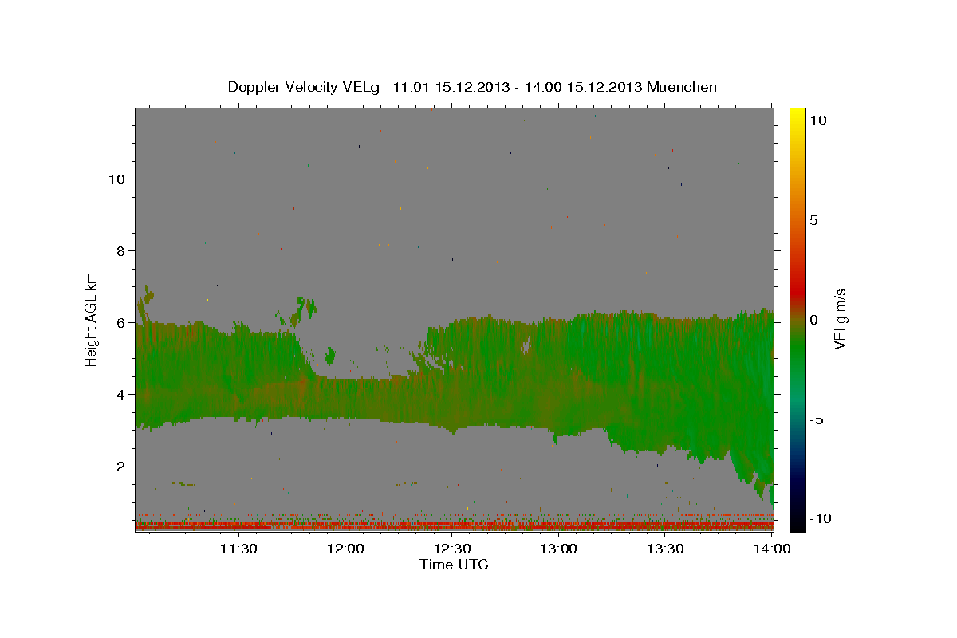Screen dimensions: 957x638
Task: Click the 12:00 time tick label
Action: pyautogui.click(x=345, y=549)
